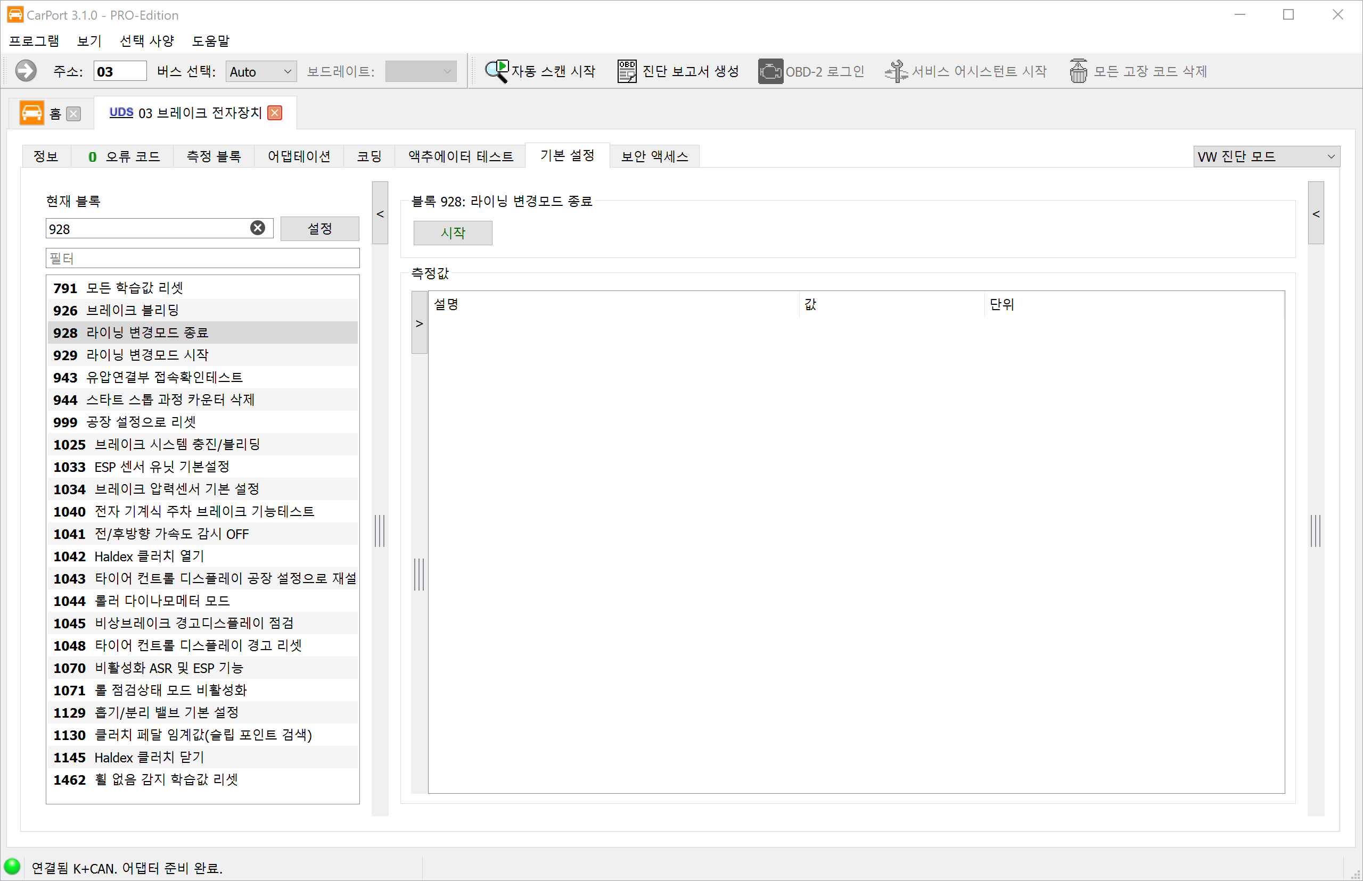1363x881 pixels.
Task: Select block 791 모든 학습값 리셋
Action: pyautogui.click(x=203, y=288)
